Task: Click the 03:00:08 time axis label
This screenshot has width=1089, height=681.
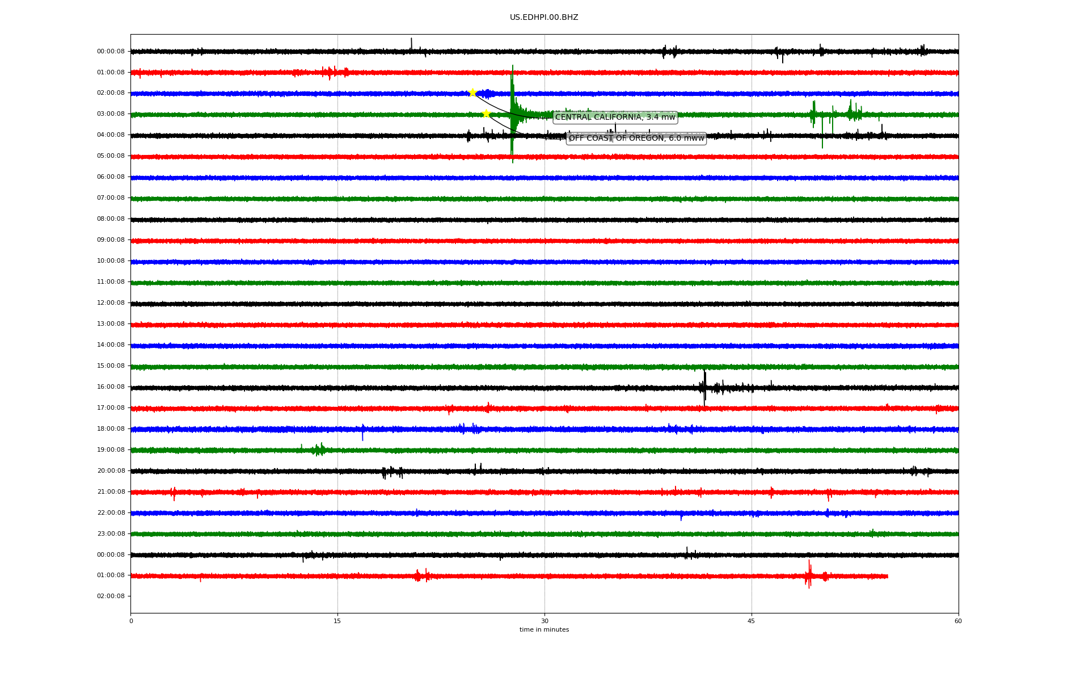Action: coord(111,114)
